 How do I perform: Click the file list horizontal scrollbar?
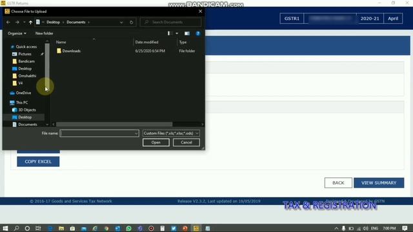coord(114,124)
